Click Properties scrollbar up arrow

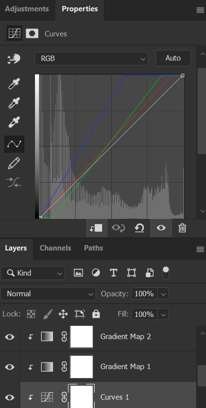click(x=203, y=54)
